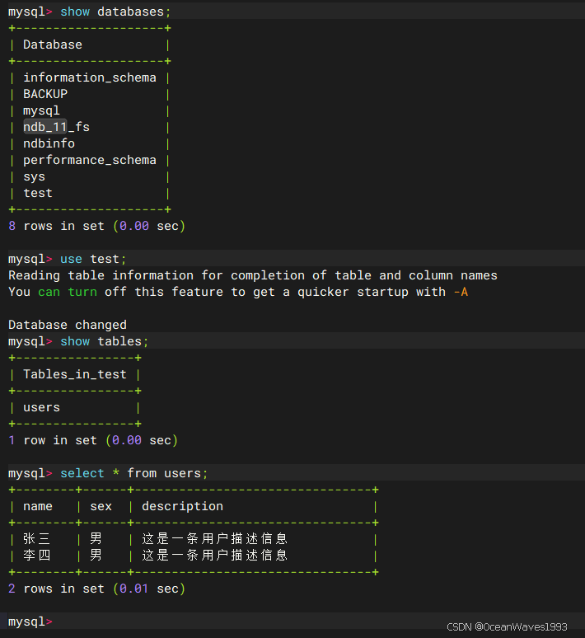Screen dimensions: 585x638
Task: Select the '-A' option text
Action: 461,292
